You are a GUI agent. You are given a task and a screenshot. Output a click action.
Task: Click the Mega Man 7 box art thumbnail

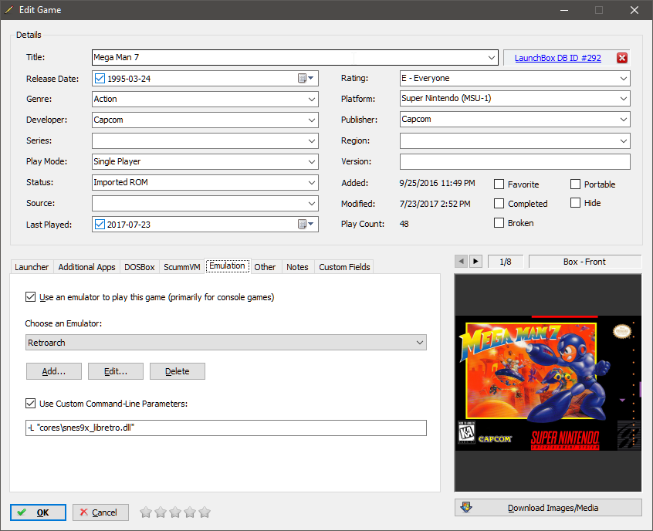[x=548, y=383]
